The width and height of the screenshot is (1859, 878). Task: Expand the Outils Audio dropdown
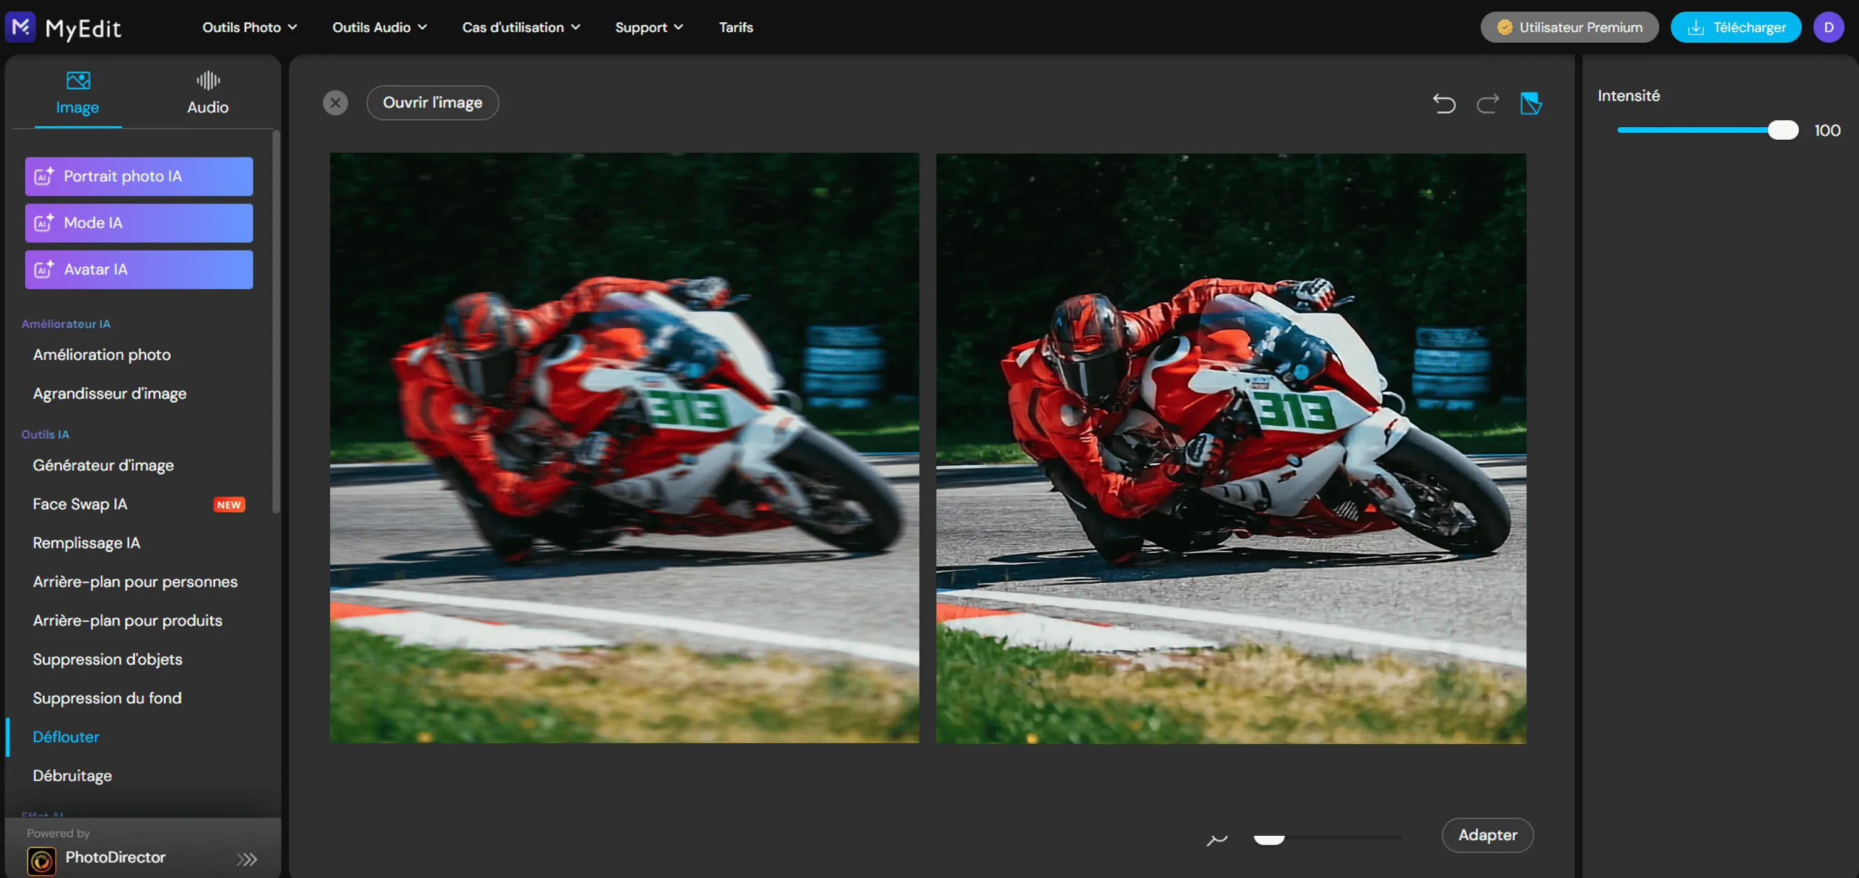(380, 27)
